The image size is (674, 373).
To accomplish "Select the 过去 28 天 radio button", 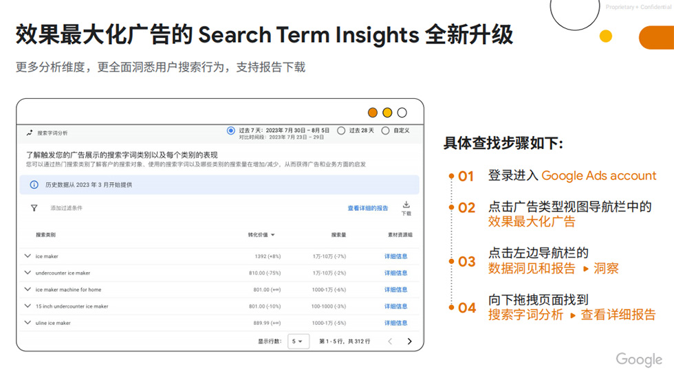I will pyautogui.click(x=341, y=131).
